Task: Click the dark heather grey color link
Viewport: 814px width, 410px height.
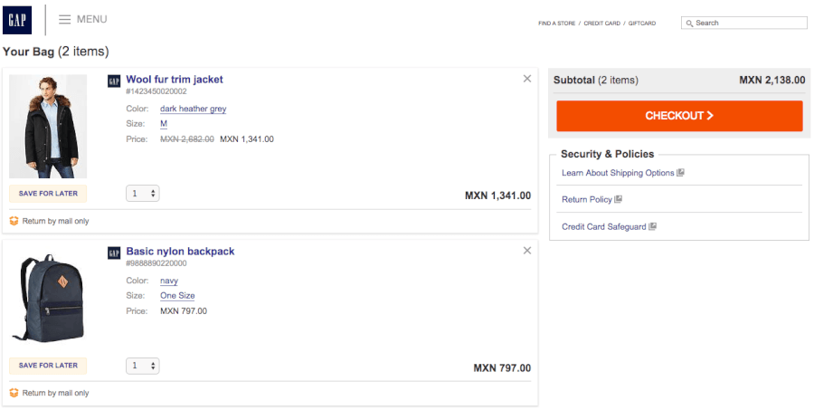Action: 193,110
